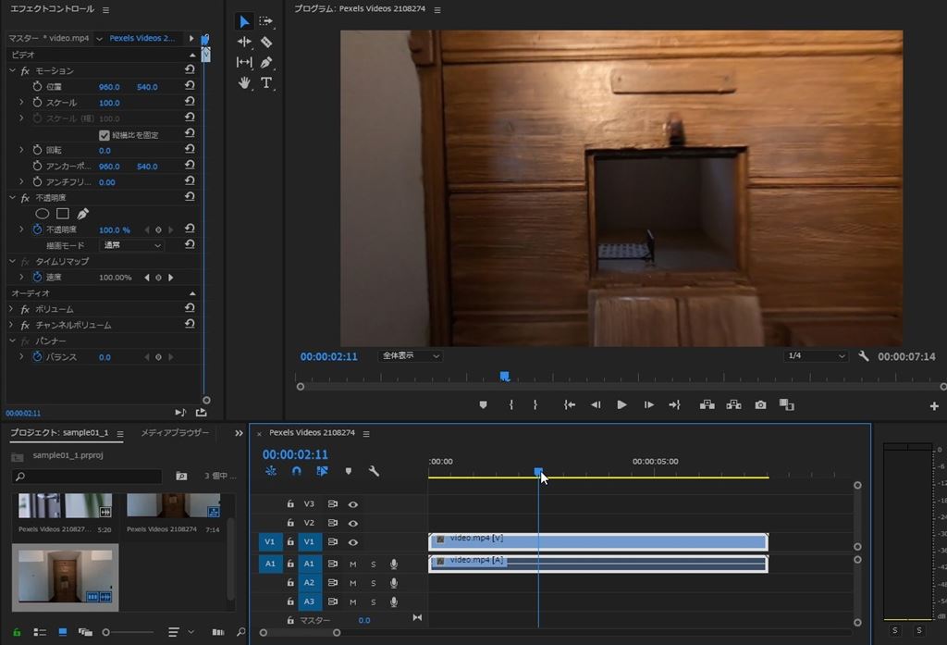The height and width of the screenshot is (645, 947).
Task: Hide track V1 with the eye icon
Action: tap(352, 541)
